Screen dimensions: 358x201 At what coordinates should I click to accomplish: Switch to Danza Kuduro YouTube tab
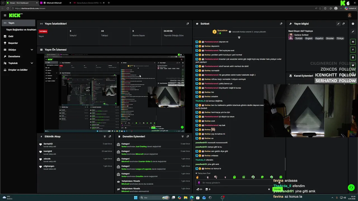click(89, 3)
